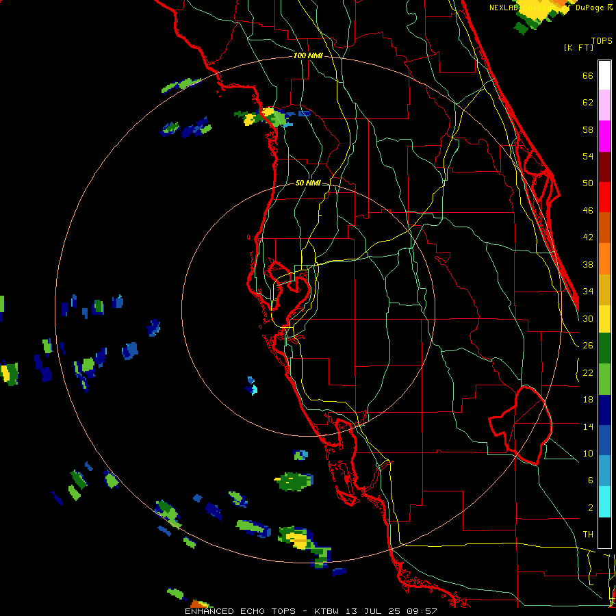Select the dark orange legend swatch near 42
The image size is (616, 616).
tap(604, 228)
